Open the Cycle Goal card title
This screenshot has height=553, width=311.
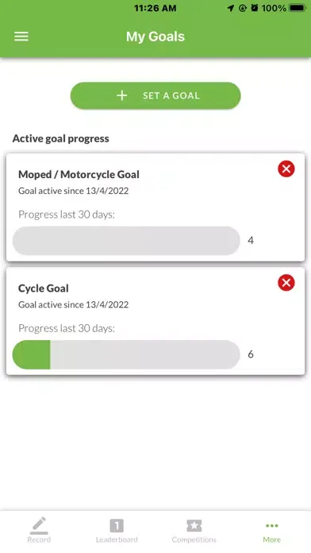coord(44,288)
